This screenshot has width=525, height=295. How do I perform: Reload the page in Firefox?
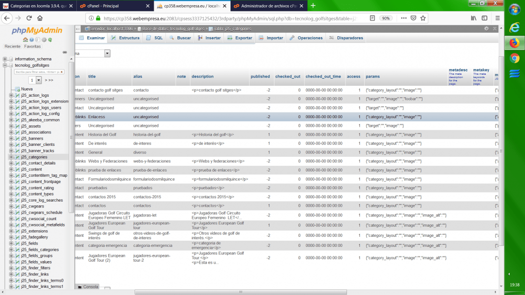coord(29,18)
